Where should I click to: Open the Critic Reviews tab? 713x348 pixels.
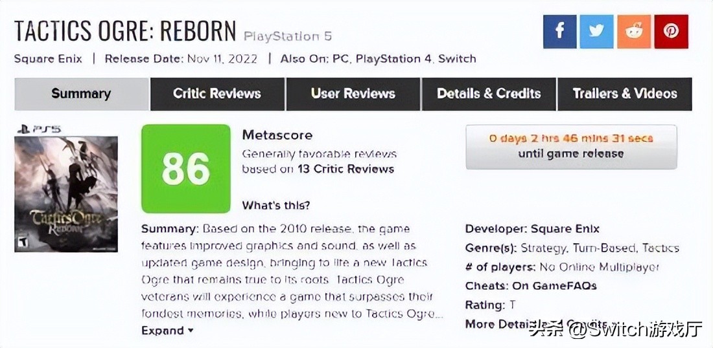216,94
